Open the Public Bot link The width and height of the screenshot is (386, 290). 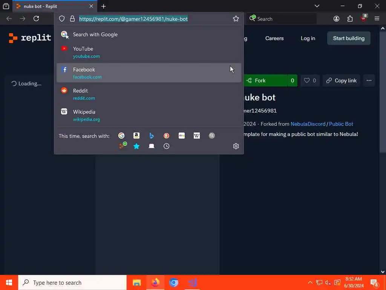pos(341,124)
